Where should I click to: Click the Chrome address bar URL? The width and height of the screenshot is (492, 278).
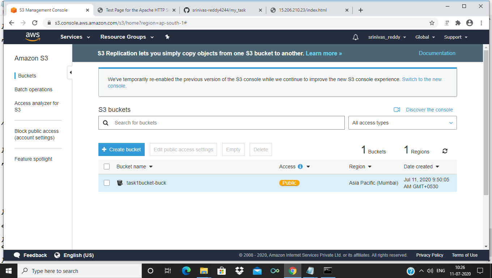pos(121,23)
